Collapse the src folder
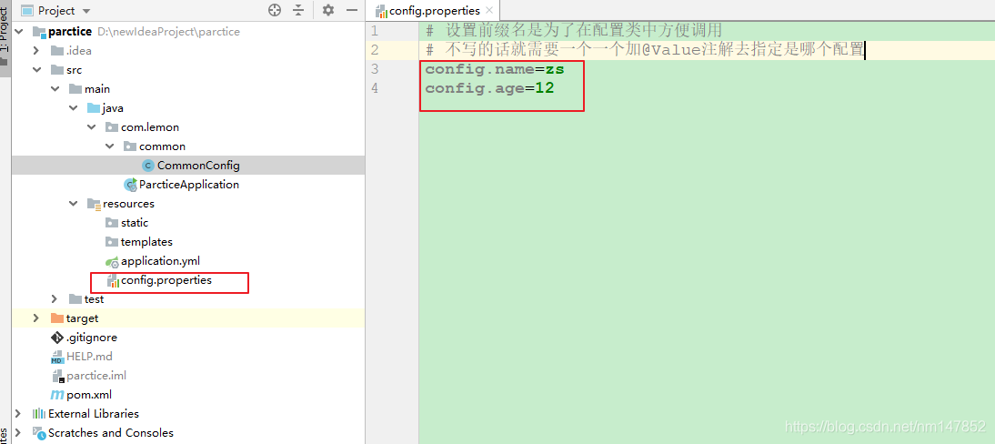Screen dimensions: 995x444 click(x=36, y=70)
